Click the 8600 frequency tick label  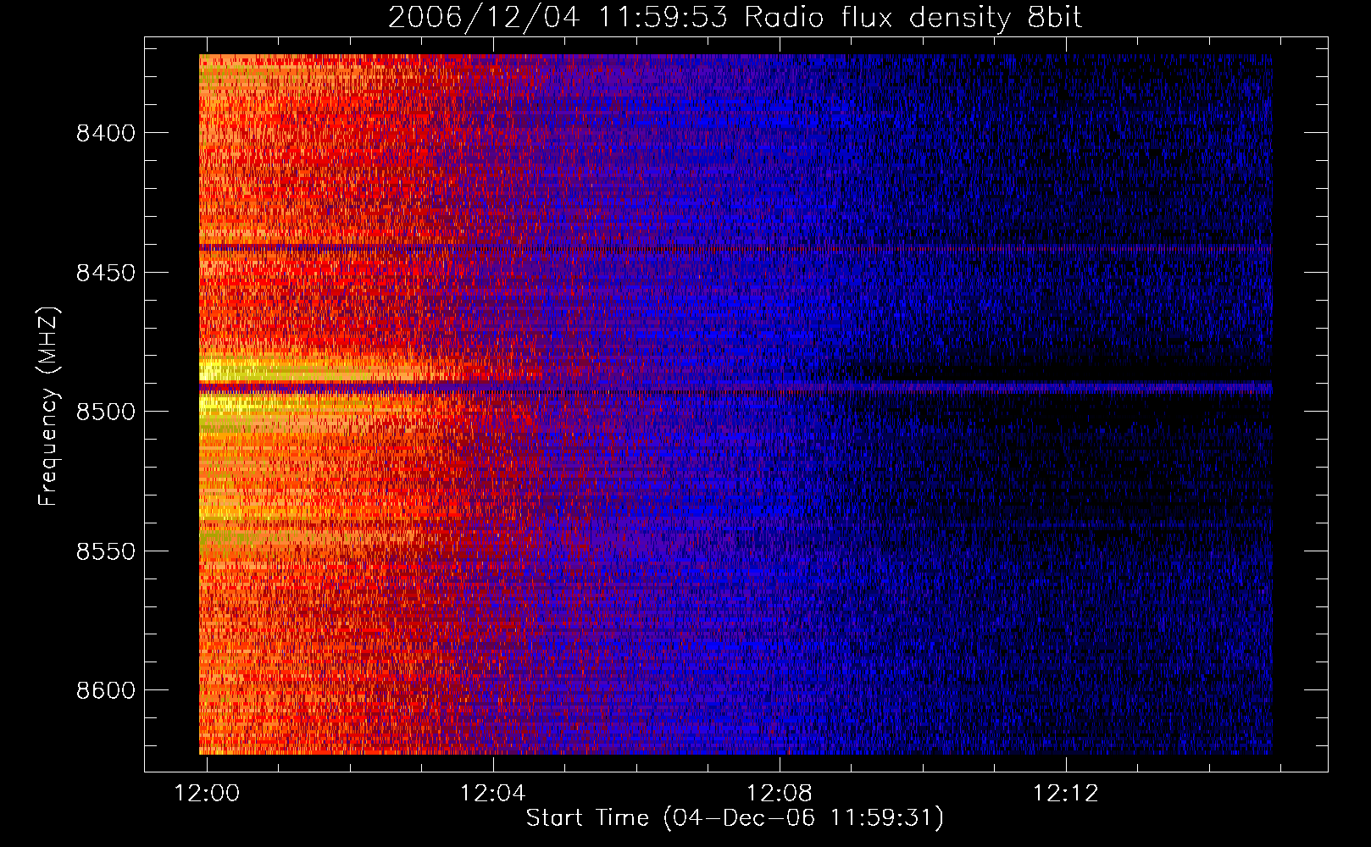tap(106, 690)
